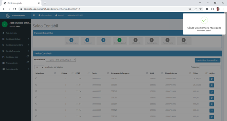
Task: Open Gestão de atas
Action: (12, 57)
